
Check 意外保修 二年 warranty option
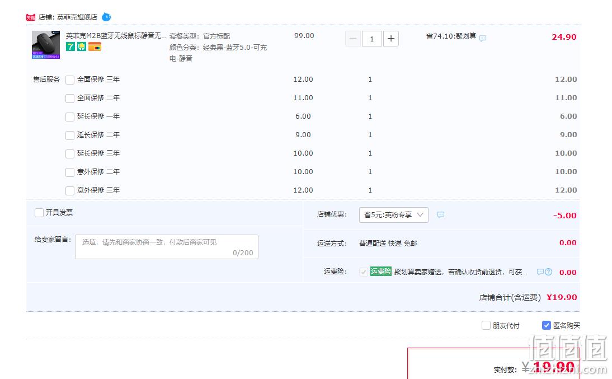(70, 172)
